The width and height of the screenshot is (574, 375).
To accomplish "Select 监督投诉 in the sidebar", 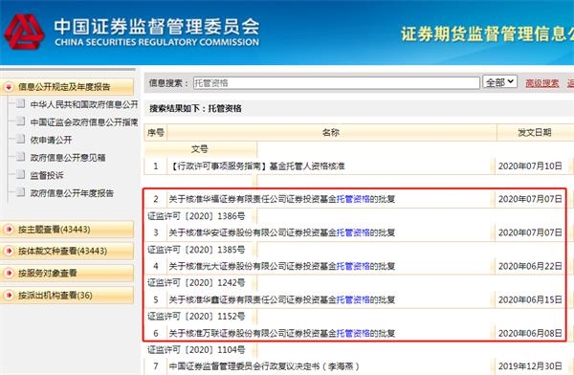I will pos(47,175).
